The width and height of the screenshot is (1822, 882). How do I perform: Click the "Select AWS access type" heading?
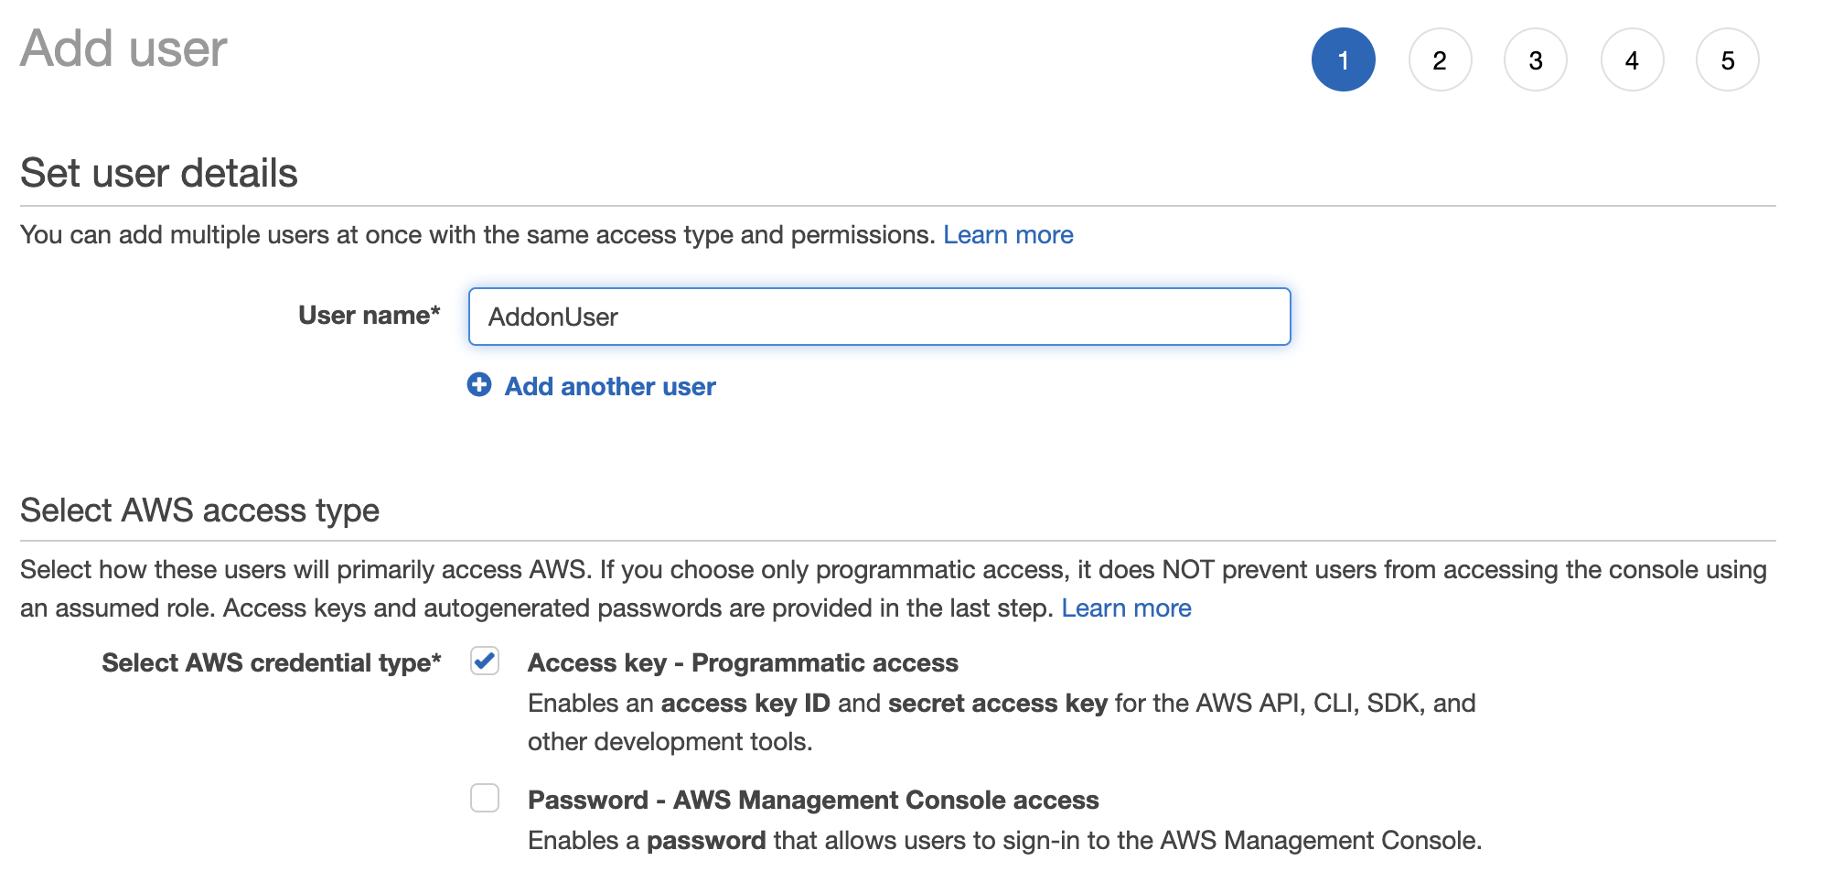[199, 510]
